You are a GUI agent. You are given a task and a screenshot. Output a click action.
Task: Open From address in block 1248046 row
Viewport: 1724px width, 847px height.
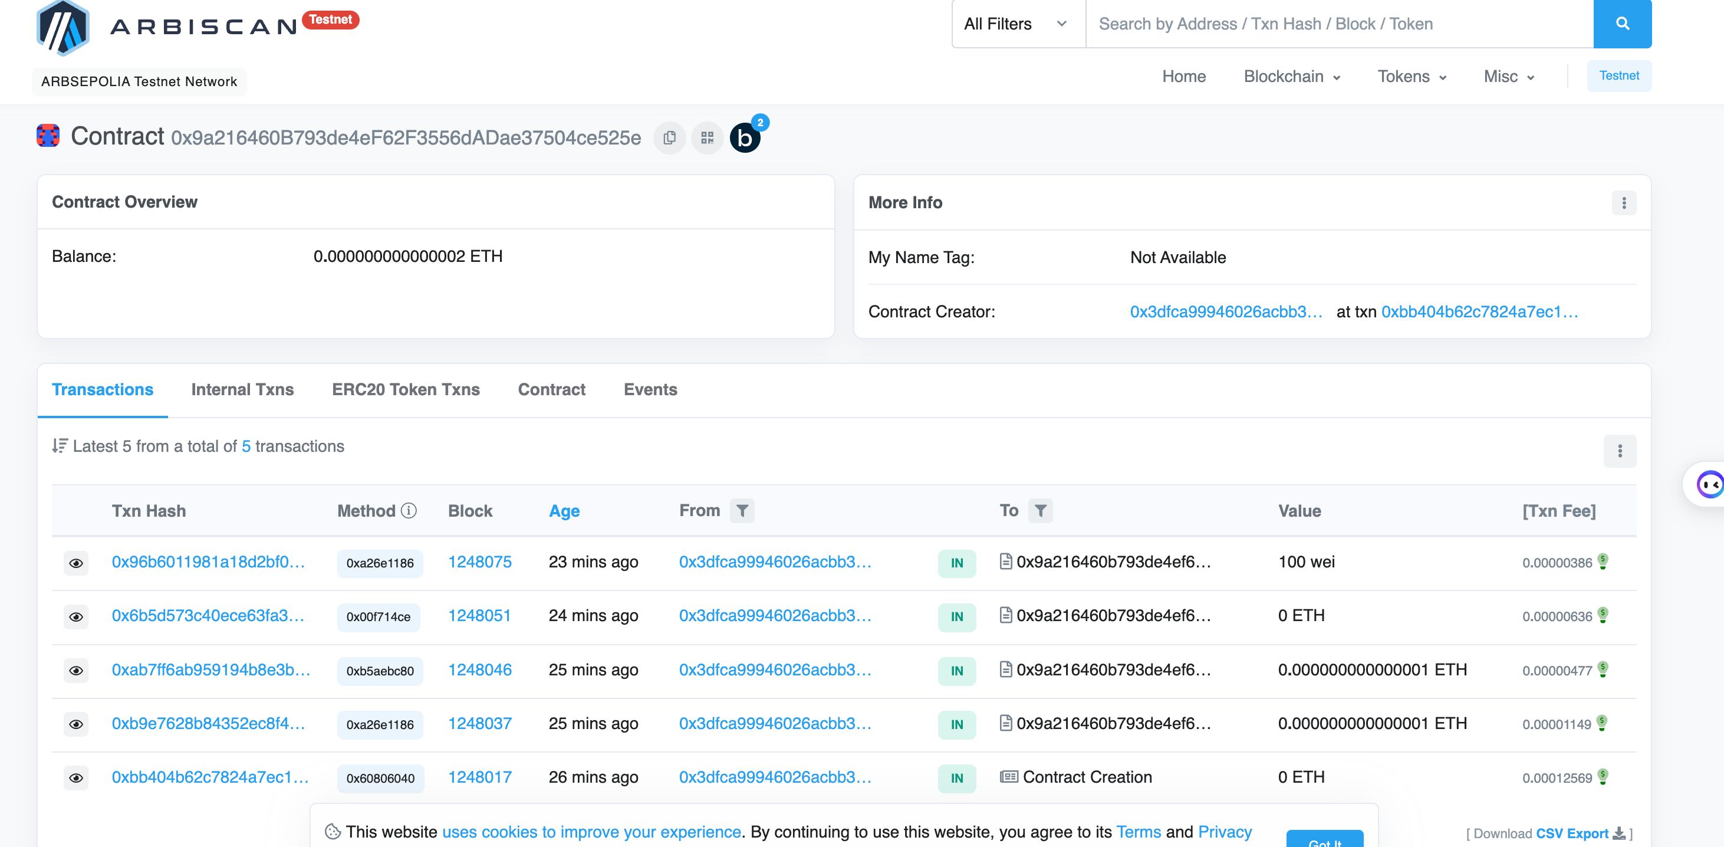coord(775,669)
